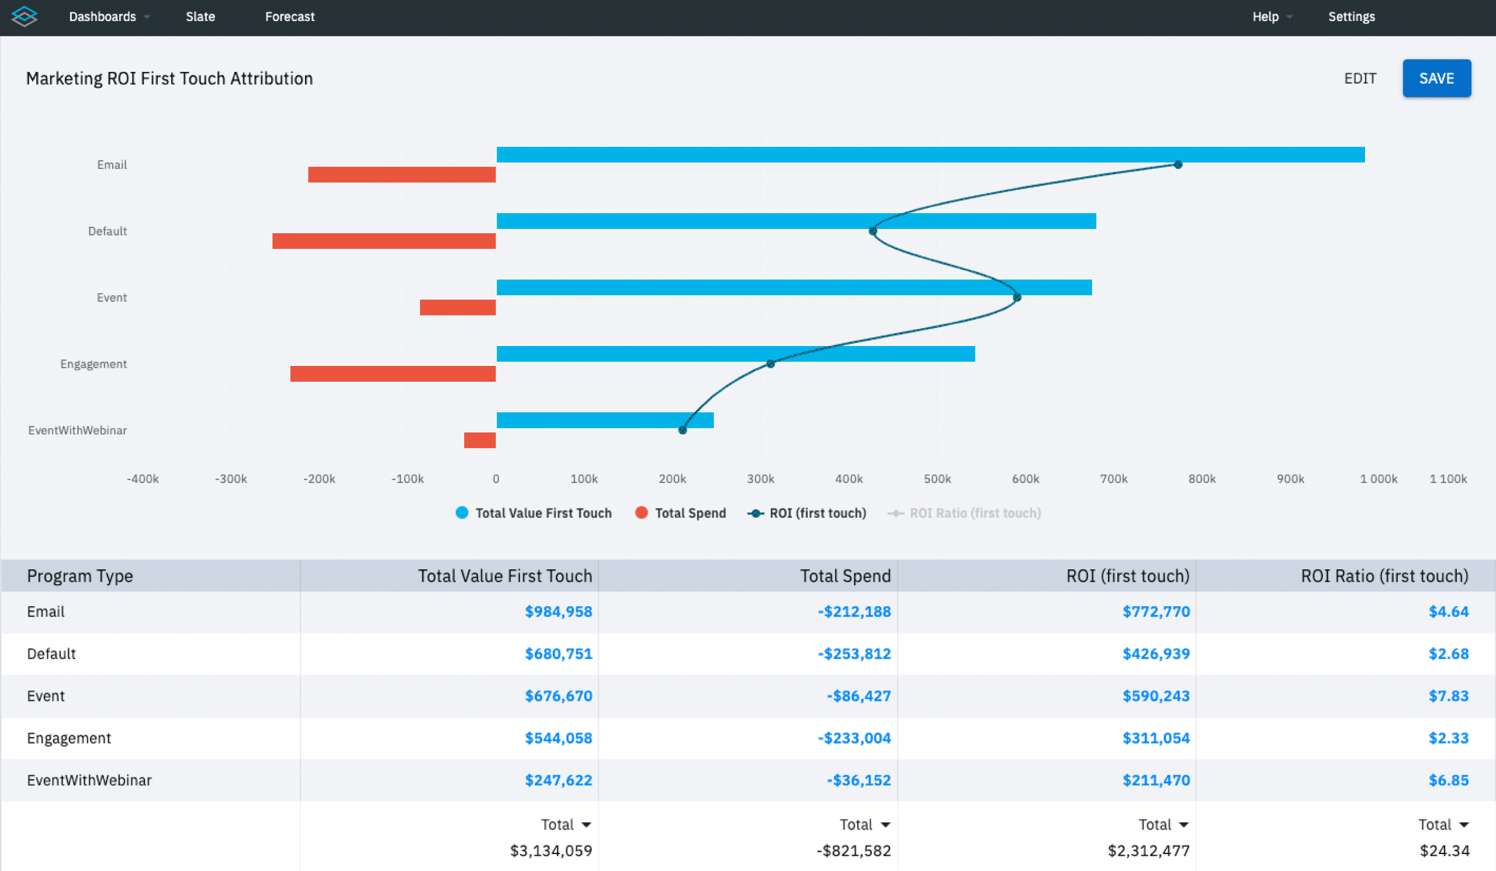Click the blue SAVE button
Image resolution: width=1496 pixels, height=871 pixels.
pos(1436,78)
